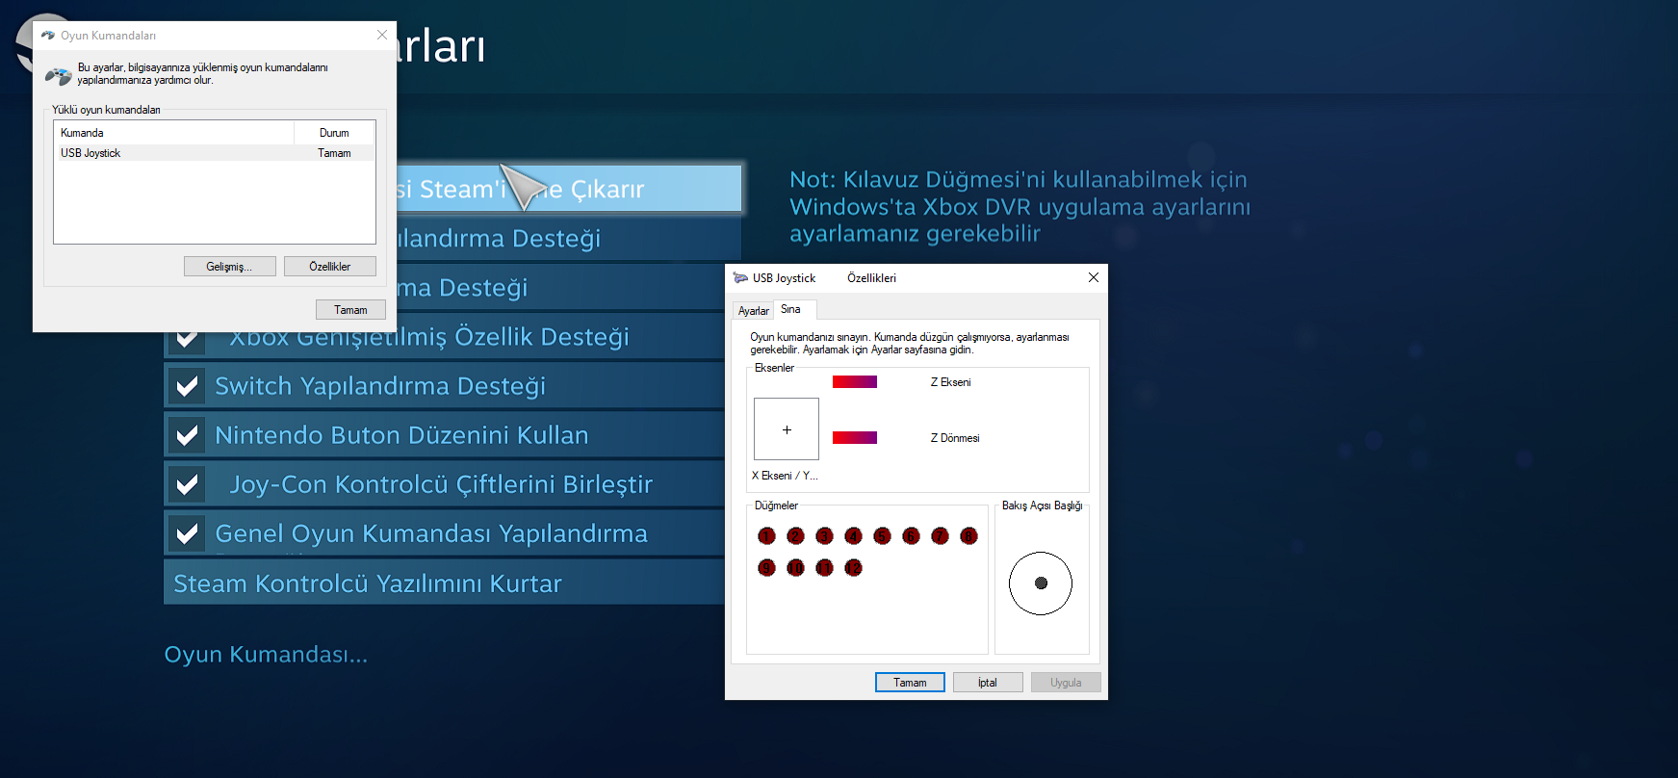This screenshot has width=1678, height=778.
Task: Close the USB Joystick Özellikleri window
Action: click(x=1094, y=277)
